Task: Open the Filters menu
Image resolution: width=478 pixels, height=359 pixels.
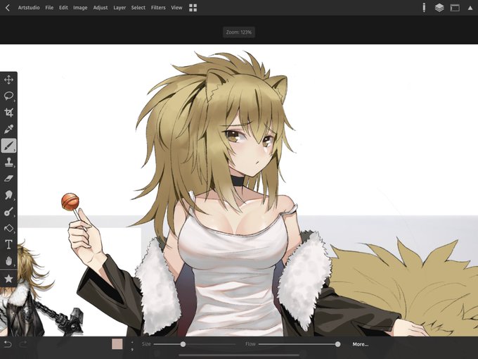Action: coord(158,8)
